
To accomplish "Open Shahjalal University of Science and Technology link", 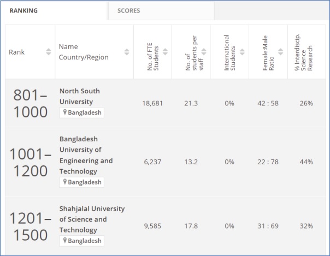I will 92,219.
